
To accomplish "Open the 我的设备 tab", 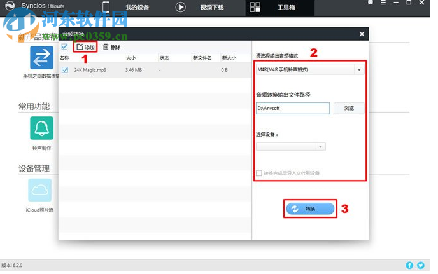I will [137, 7].
